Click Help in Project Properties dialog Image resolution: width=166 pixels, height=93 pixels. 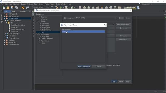point(128,81)
